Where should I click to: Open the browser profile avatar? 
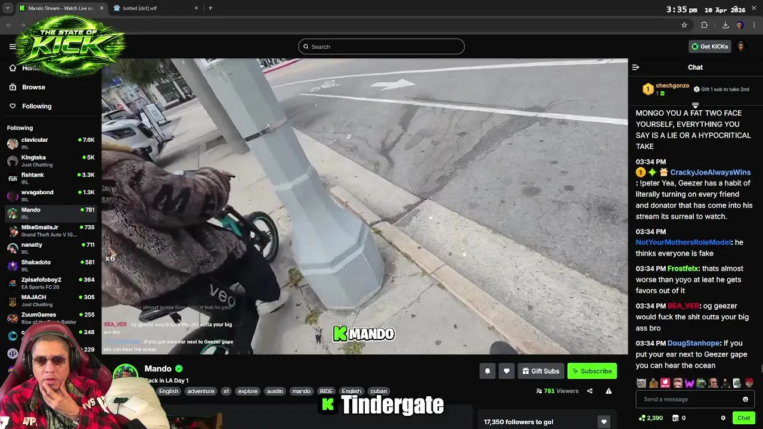coord(740,25)
